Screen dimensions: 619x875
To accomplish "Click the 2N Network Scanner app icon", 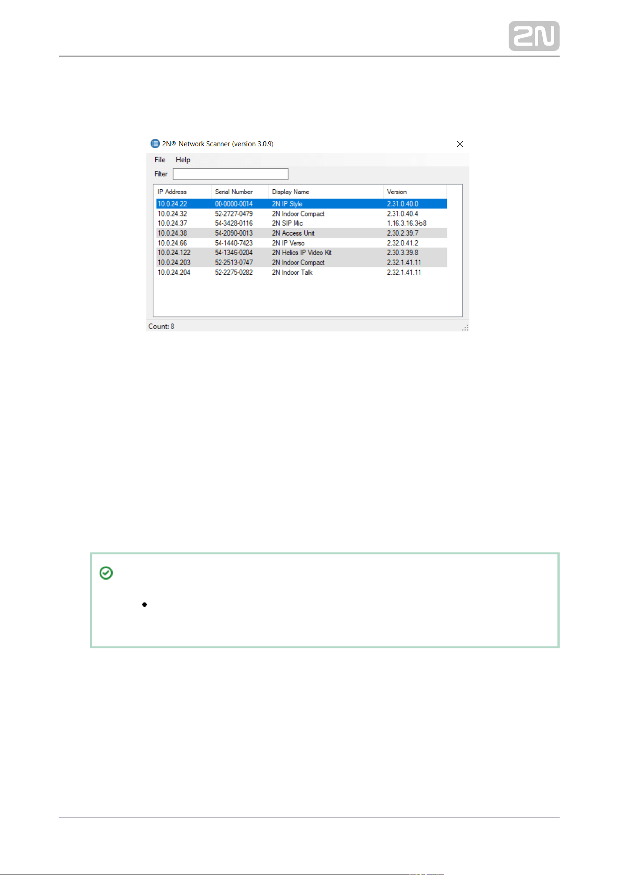I will (x=155, y=143).
